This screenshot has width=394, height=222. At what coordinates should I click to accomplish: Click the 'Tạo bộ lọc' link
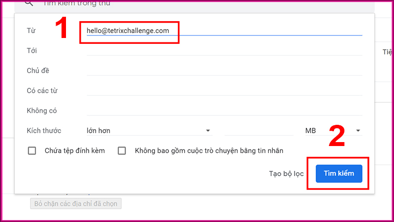click(286, 174)
